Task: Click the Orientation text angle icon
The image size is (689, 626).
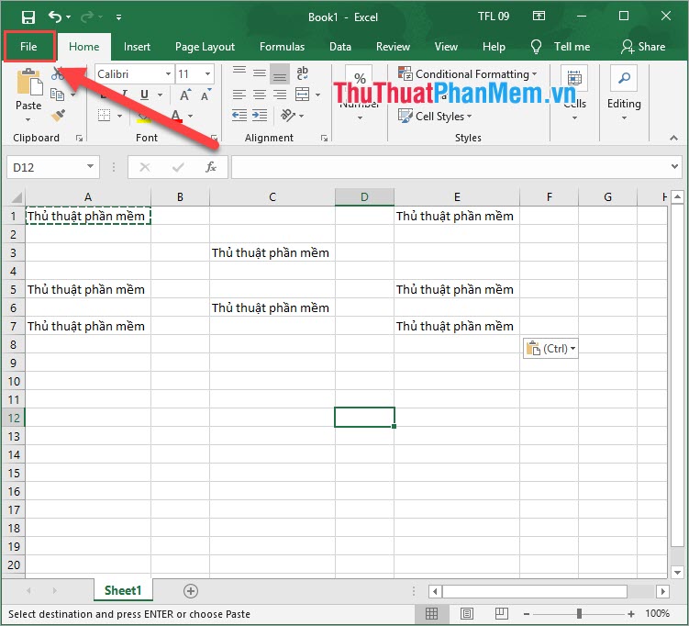Action: pos(288,115)
